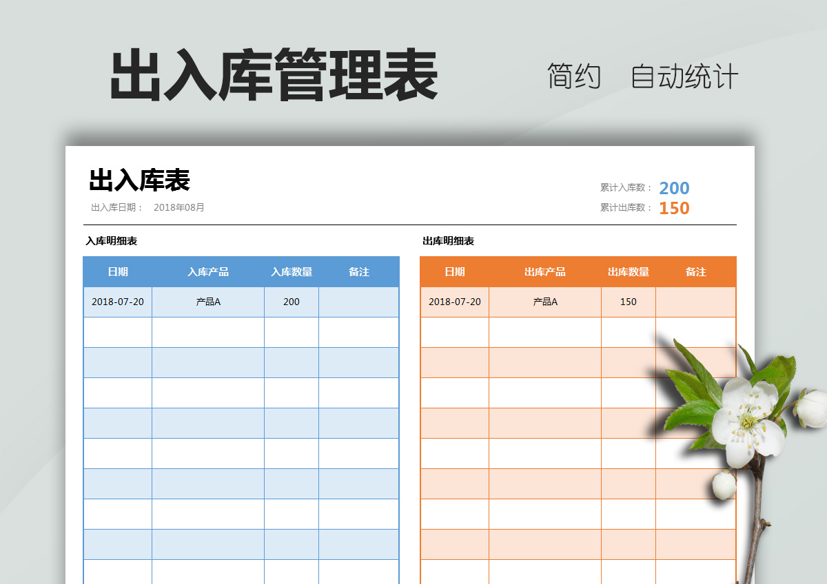Click the "出入库表" sheet heading
The height and width of the screenshot is (584, 827).
click(139, 180)
